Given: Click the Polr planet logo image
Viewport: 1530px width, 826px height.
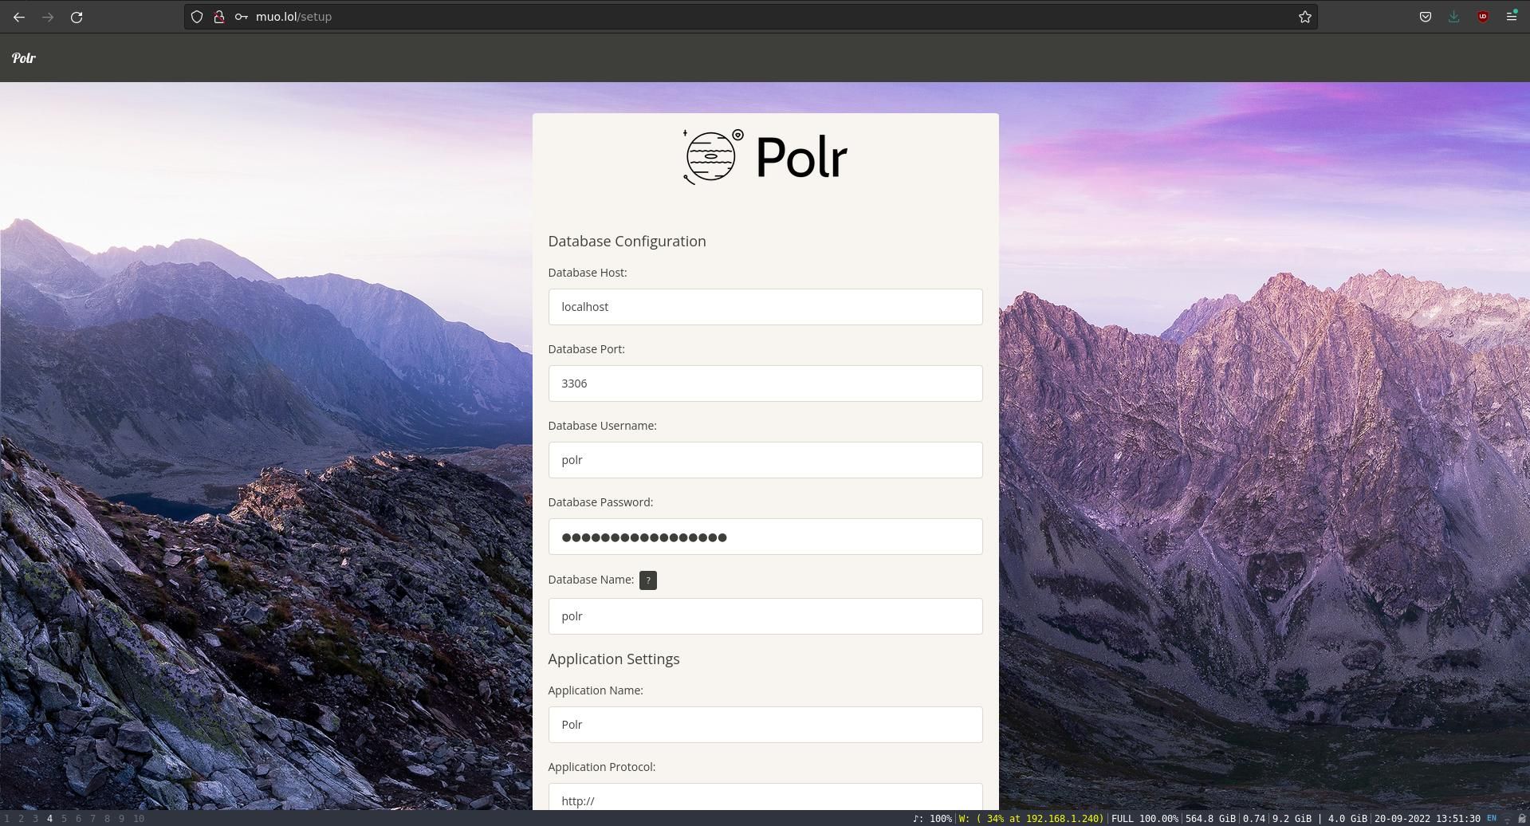Looking at the screenshot, I should (765, 157).
